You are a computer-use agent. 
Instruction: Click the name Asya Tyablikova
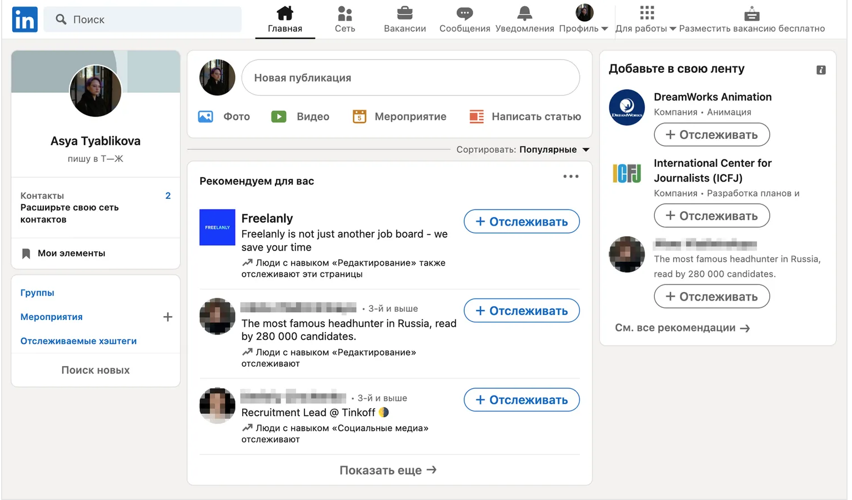96,141
